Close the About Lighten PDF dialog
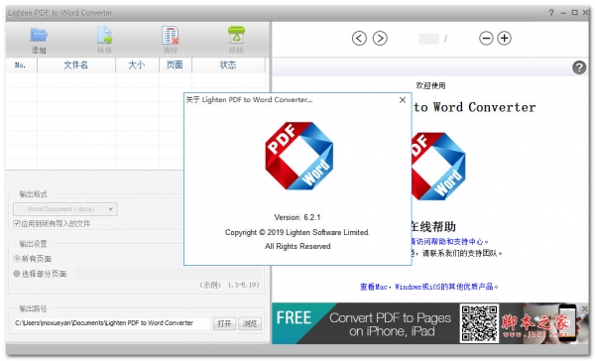Screen dimensions: 595x361 403,100
